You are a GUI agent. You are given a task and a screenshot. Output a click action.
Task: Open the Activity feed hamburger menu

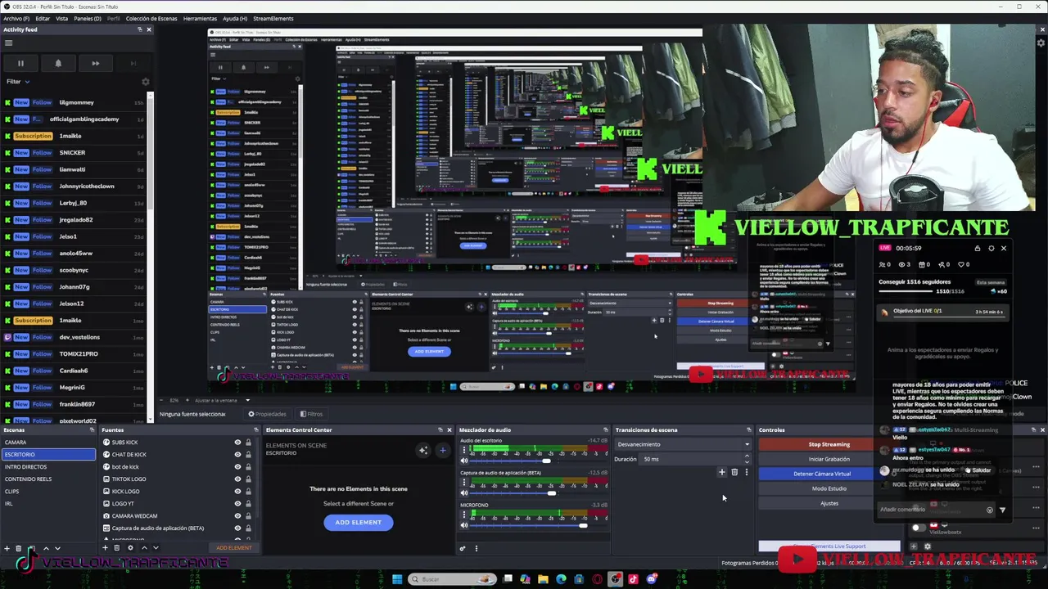coord(8,43)
